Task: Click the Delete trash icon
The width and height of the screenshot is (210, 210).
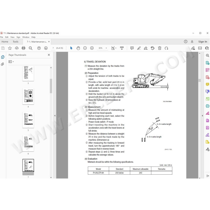Action: coord(160,48)
